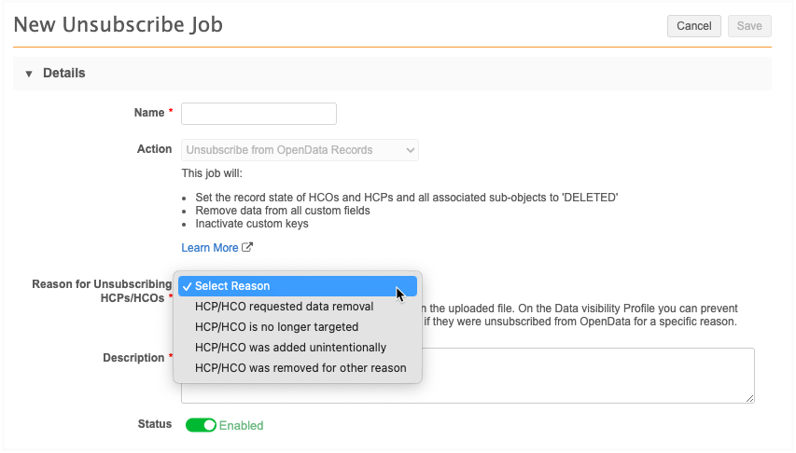Image resolution: width=796 pixels, height=453 pixels.
Task: Open the Learn More link
Action: click(x=210, y=248)
